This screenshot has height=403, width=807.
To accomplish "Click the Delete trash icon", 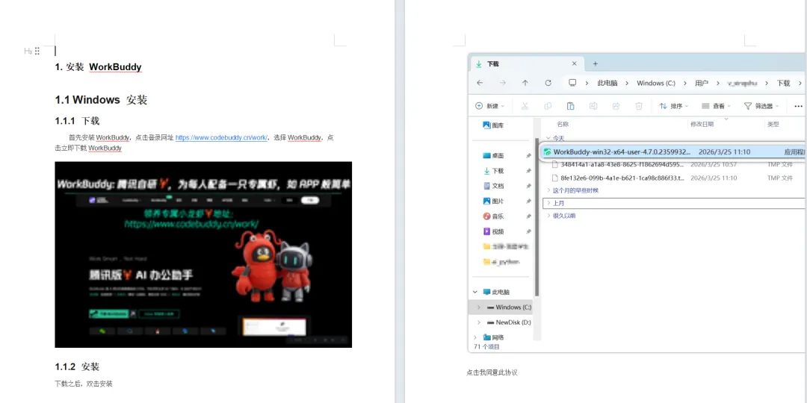I will (639, 106).
